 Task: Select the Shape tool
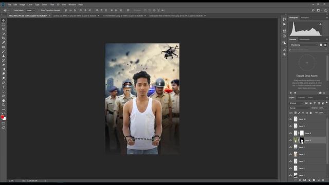[4, 96]
